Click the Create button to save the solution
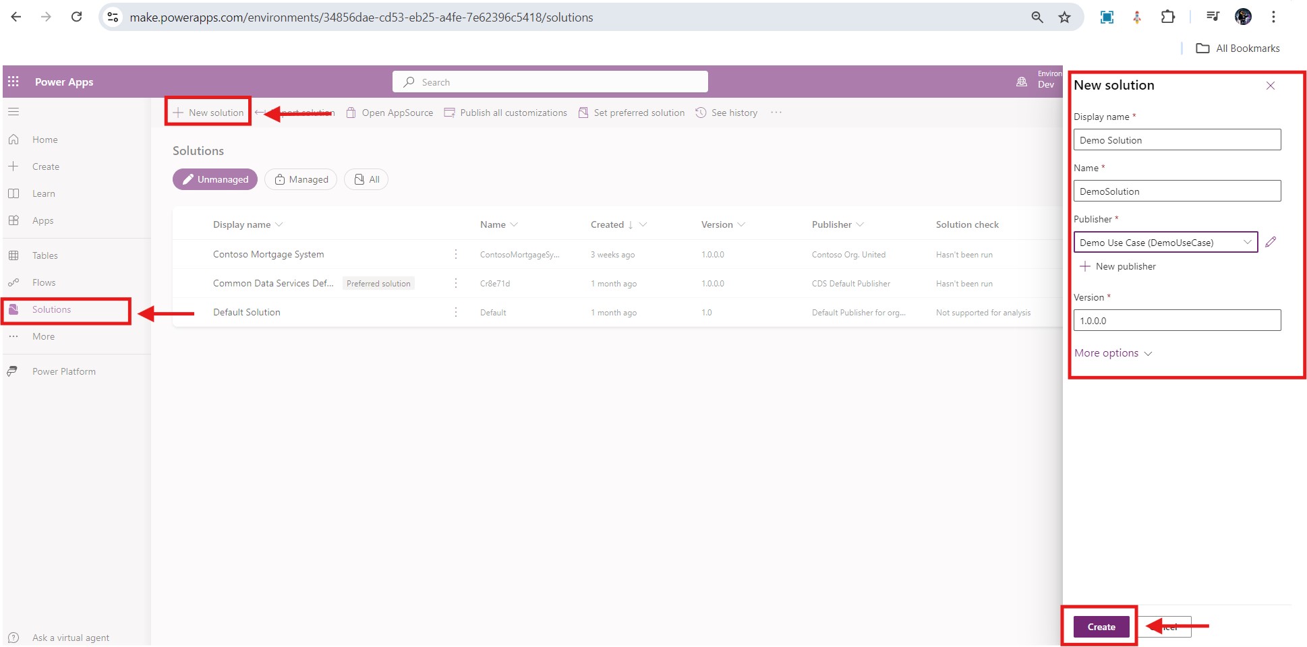This screenshot has height=647, width=1307. pos(1100,626)
